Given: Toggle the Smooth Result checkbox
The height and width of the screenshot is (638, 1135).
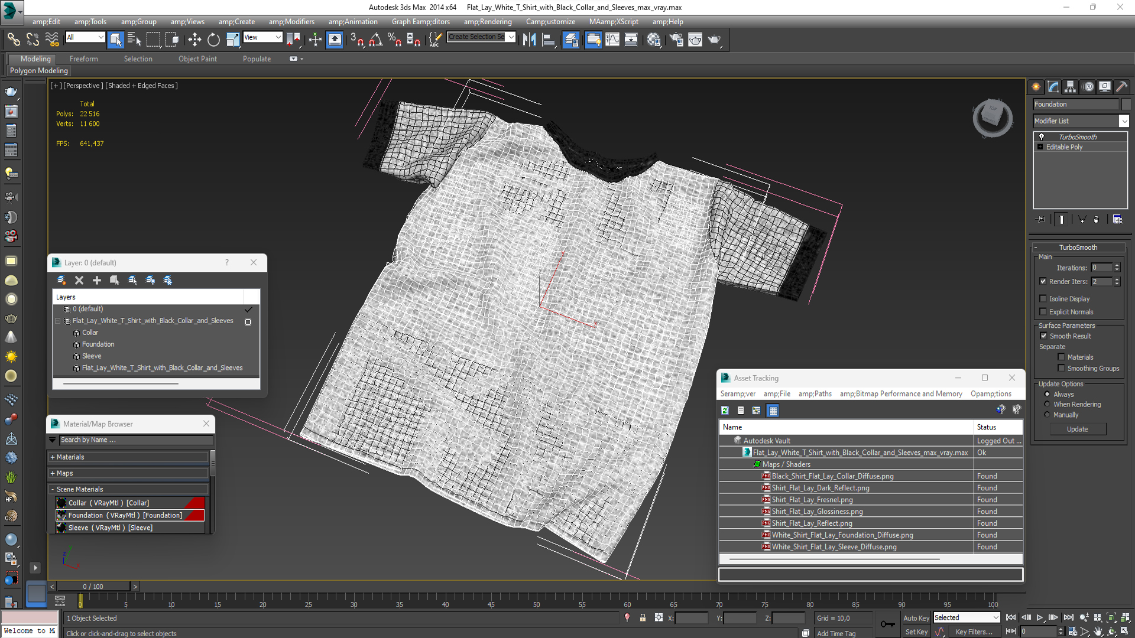Looking at the screenshot, I should click(1043, 336).
